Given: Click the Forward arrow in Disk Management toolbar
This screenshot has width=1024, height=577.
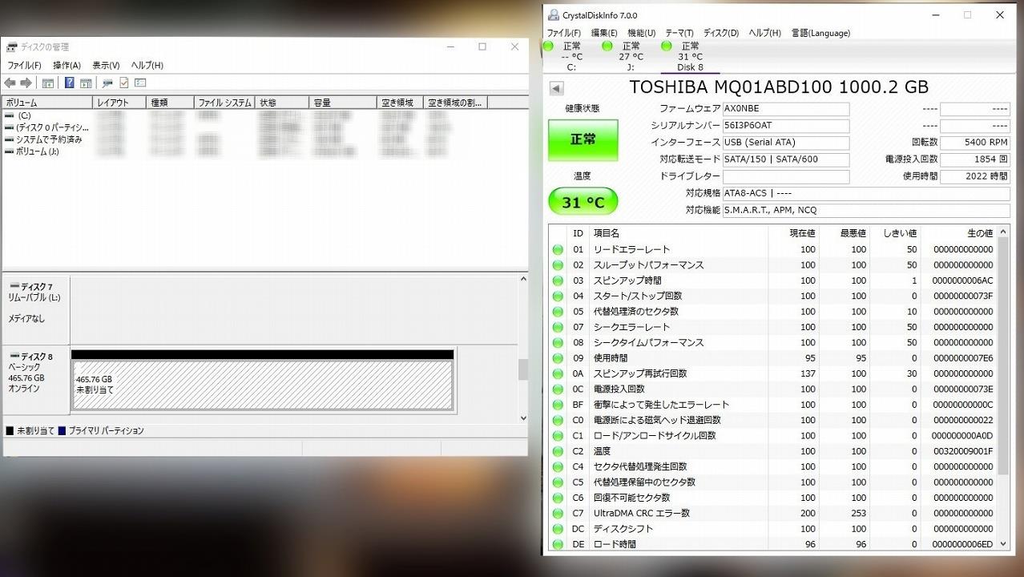Looking at the screenshot, I should coord(26,83).
